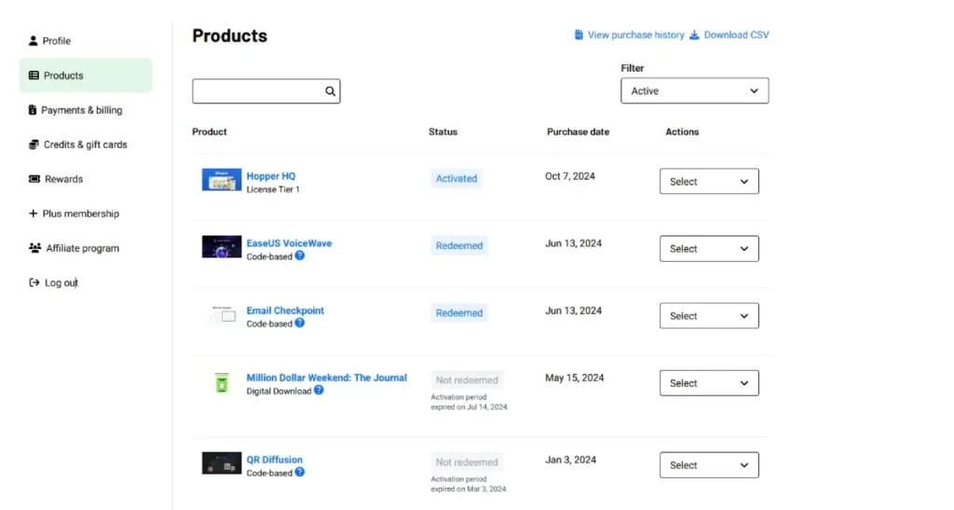Open Select actions dropdown for Hopper HQ
This screenshot has height=510, width=954.
[709, 182]
